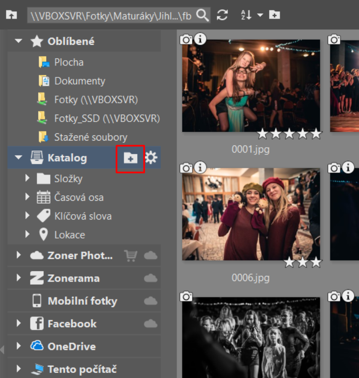The width and height of the screenshot is (359, 378).
Task: Expand the Zoner Photo Cloud section
Action: coord(18,255)
